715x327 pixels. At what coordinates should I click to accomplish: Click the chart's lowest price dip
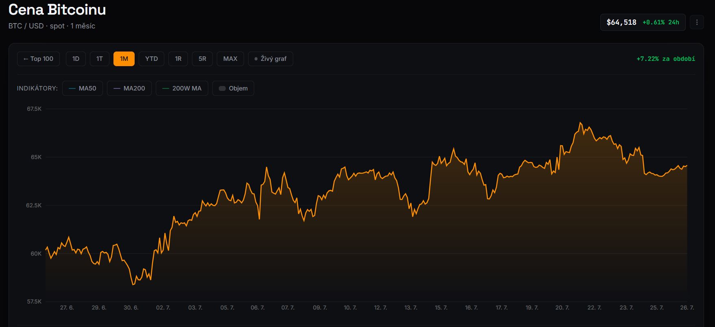click(133, 284)
